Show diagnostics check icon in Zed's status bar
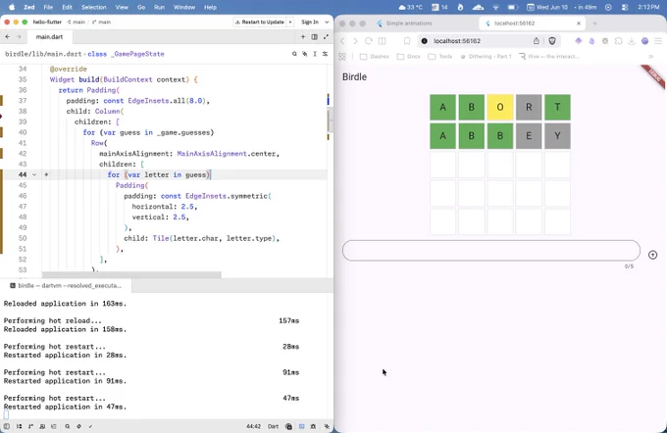Image resolution: width=667 pixels, height=433 pixels. 90,426
